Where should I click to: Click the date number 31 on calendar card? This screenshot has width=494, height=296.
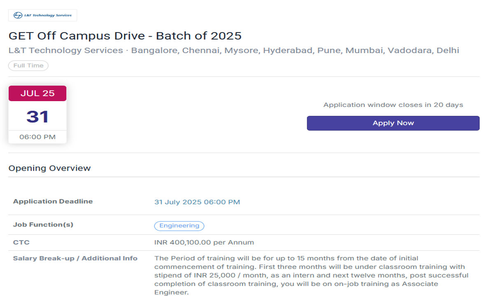tap(37, 117)
